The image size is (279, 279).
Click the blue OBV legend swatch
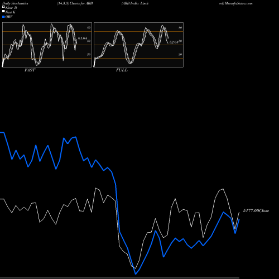click(3, 17)
